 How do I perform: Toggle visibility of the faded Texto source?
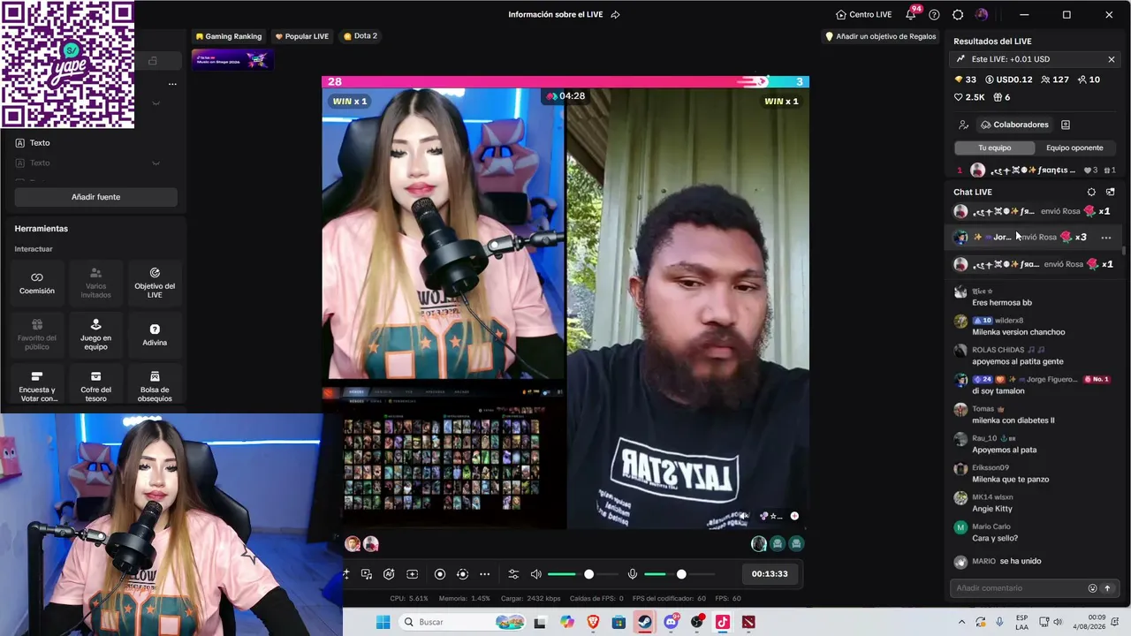pyautogui.click(x=156, y=163)
